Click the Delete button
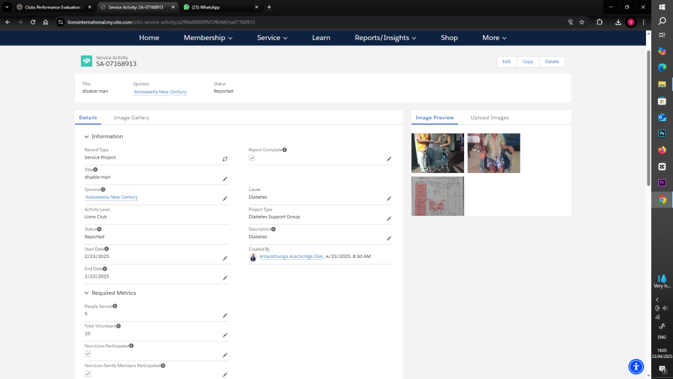 click(x=551, y=61)
